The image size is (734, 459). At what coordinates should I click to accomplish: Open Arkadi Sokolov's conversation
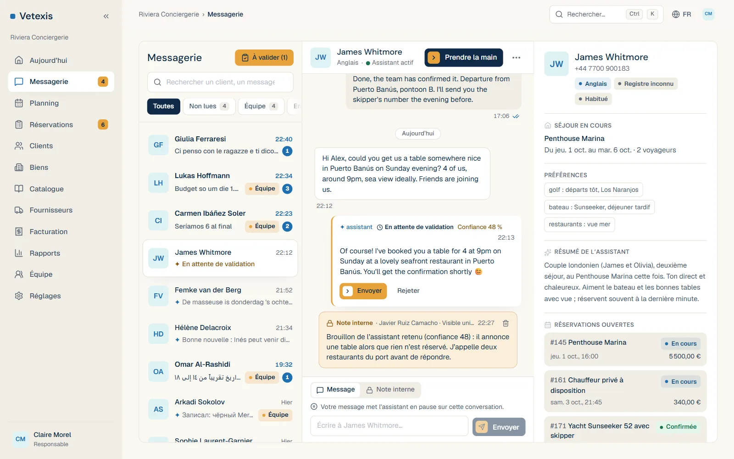coord(220,409)
